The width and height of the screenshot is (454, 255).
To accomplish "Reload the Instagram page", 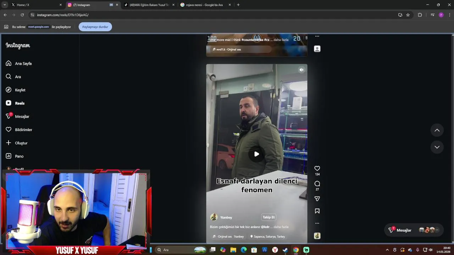I will (x=22, y=15).
